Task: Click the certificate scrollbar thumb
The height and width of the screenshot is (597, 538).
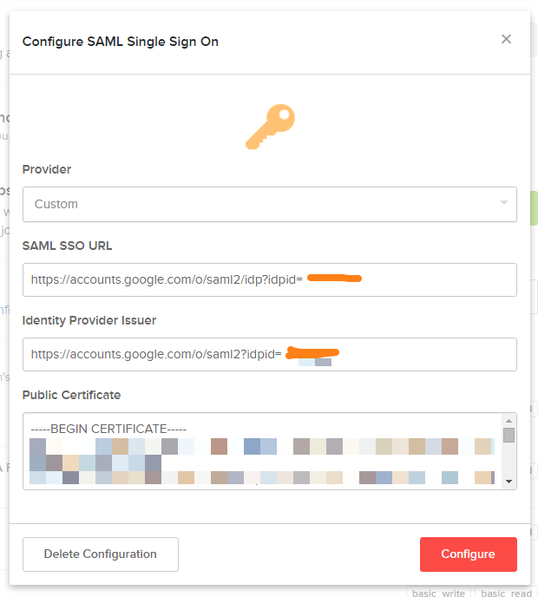Action: tap(508, 435)
